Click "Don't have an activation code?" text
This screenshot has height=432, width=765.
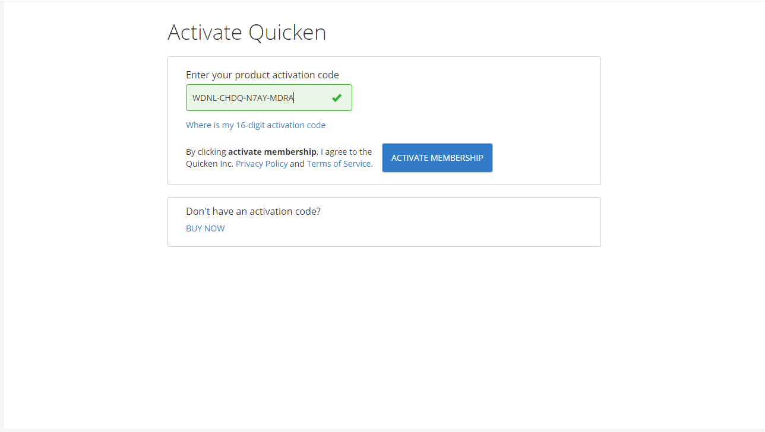(253, 211)
